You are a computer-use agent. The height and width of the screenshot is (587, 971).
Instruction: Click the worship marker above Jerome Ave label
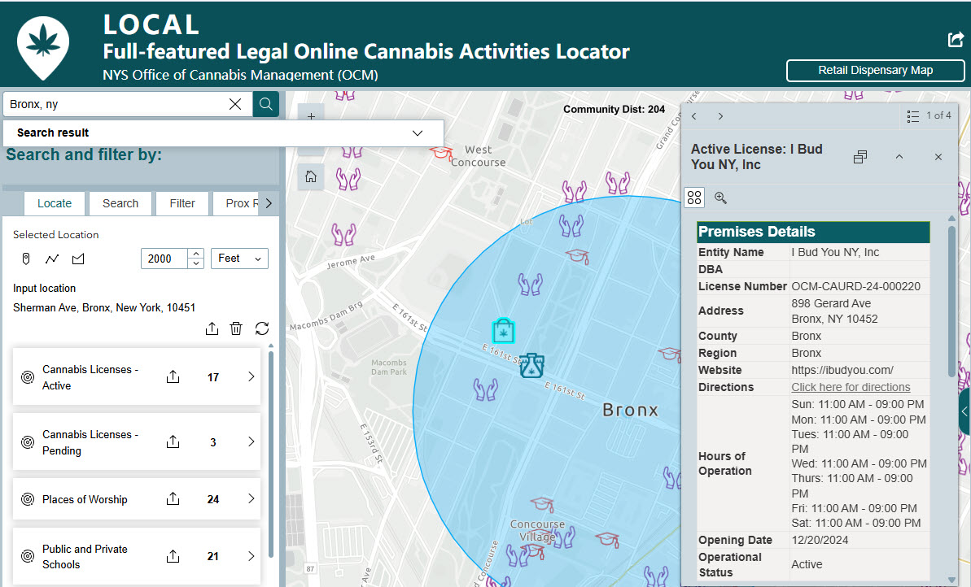[x=343, y=234]
